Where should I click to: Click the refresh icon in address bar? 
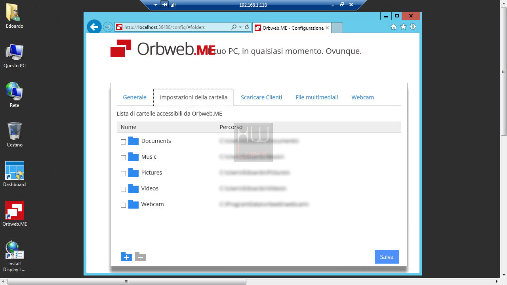pos(247,27)
